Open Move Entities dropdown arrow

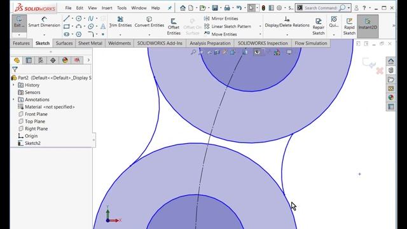pyautogui.click(x=260, y=34)
